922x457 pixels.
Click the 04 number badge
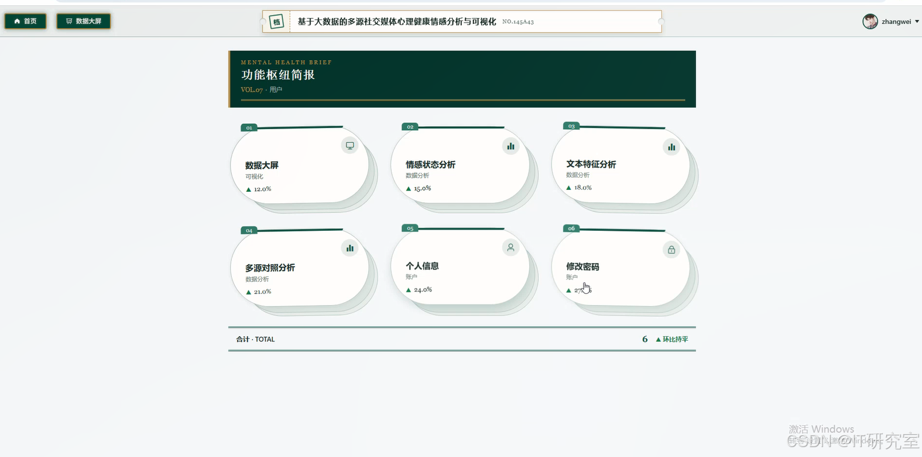(249, 230)
